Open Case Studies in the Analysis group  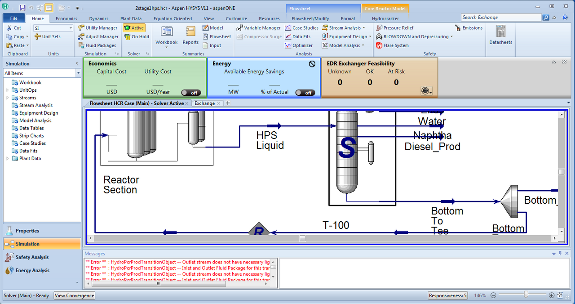pyautogui.click(x=302, y=28)
